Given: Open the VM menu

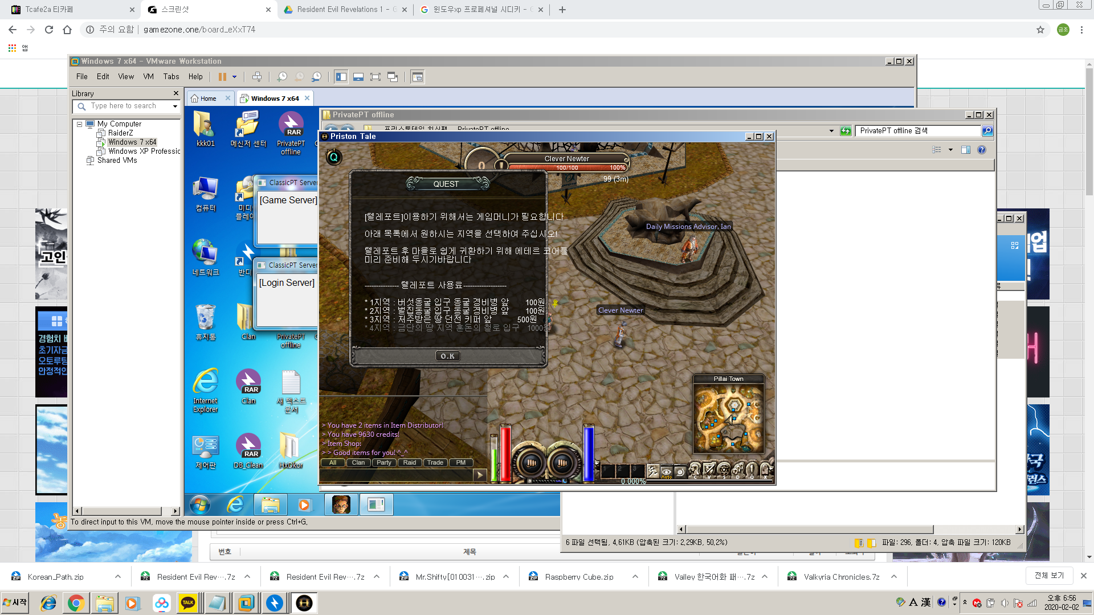Looking at the screenshot, I should tap(148, 76).
